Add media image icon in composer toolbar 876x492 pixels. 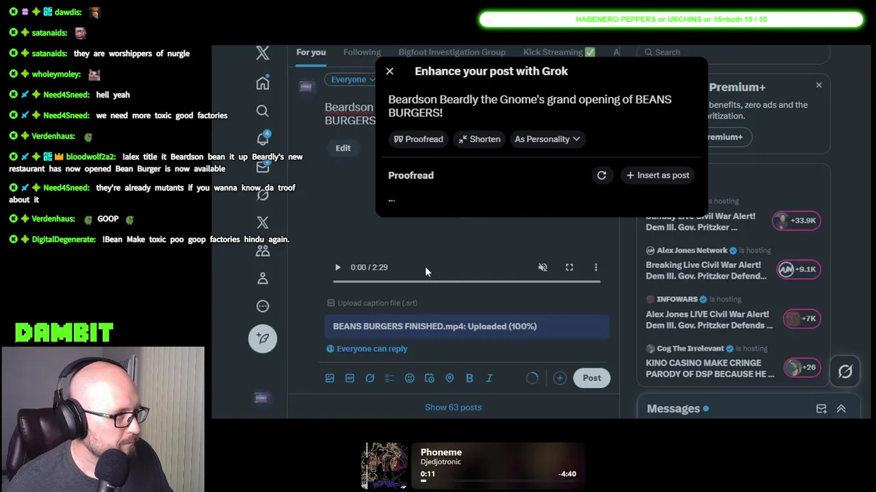pyautogui.click(x=330, y=378)
